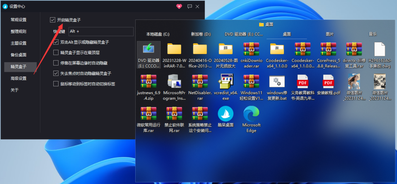This screenshot has width=397, height=184.
Task: Toggle 双击Alt显示或隐藏精灵盒子 checkbox
Action: (56, 42)
